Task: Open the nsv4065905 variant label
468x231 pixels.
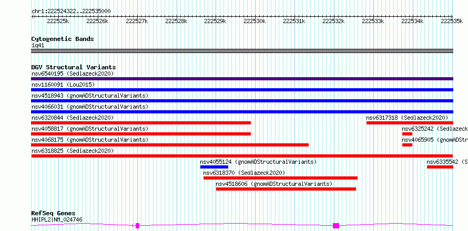Action: click(435, 140)
